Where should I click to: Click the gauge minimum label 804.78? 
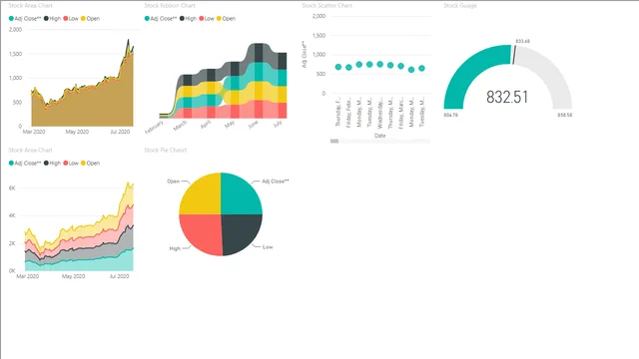tap(450, 116)
